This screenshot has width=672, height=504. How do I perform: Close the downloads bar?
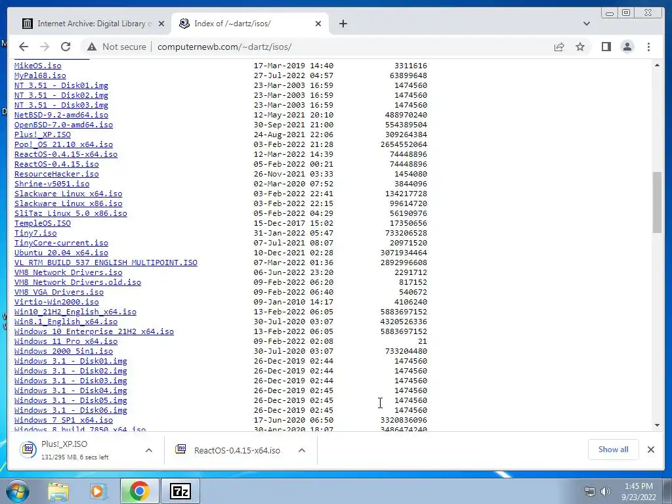(x=650, y=449)
